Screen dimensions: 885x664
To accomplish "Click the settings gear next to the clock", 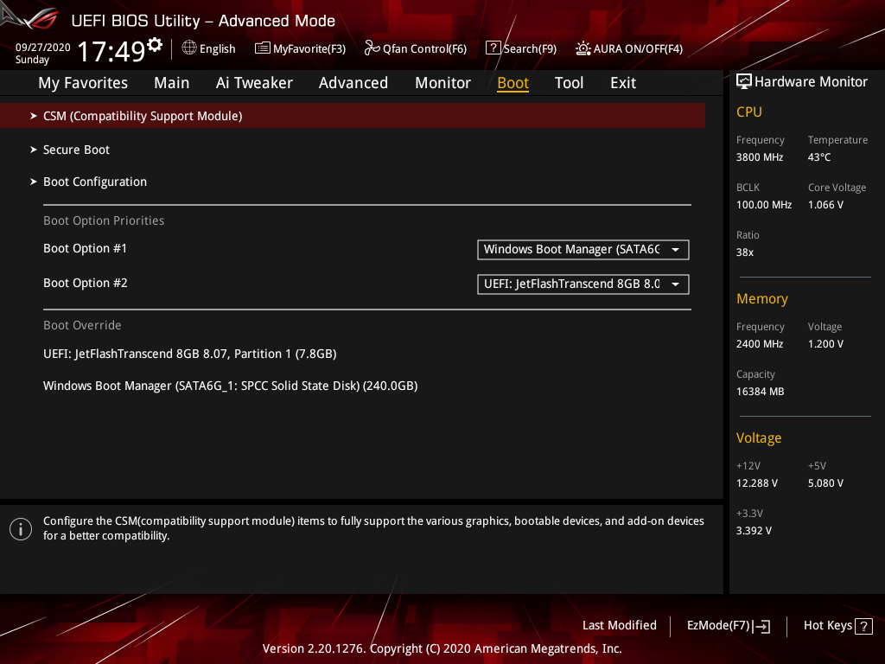I will pyautogui.click(x=155, y=45).
